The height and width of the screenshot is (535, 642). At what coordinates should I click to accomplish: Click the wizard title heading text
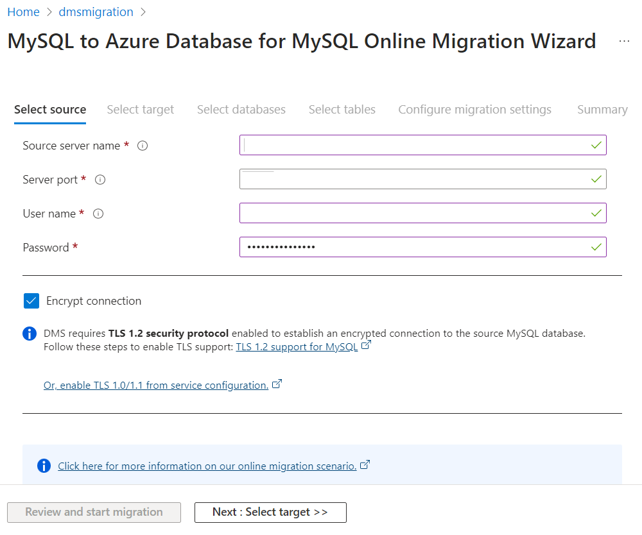point(301,41)
